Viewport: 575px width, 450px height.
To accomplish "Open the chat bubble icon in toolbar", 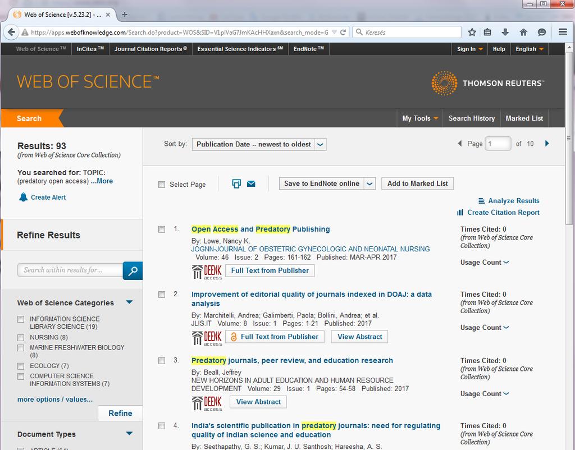I will pos(542,32).
